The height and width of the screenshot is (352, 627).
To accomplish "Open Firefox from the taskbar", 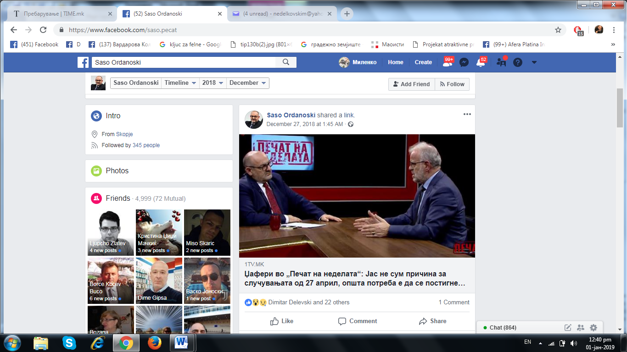I will 155,343.
